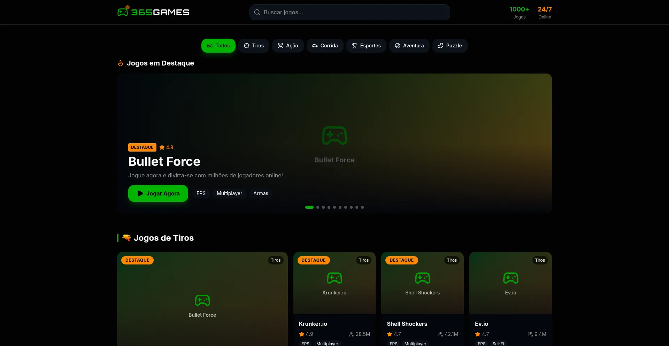
Task: Switch to the Tiros category tab
Action: coord(254,46)
